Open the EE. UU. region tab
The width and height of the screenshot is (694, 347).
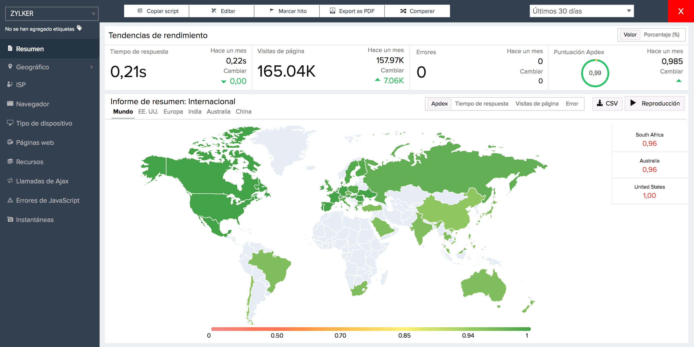click(x=148, y=111)
